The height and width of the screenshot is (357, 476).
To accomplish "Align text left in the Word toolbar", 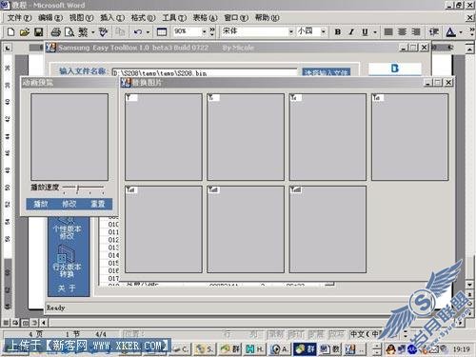I will 388,31.
